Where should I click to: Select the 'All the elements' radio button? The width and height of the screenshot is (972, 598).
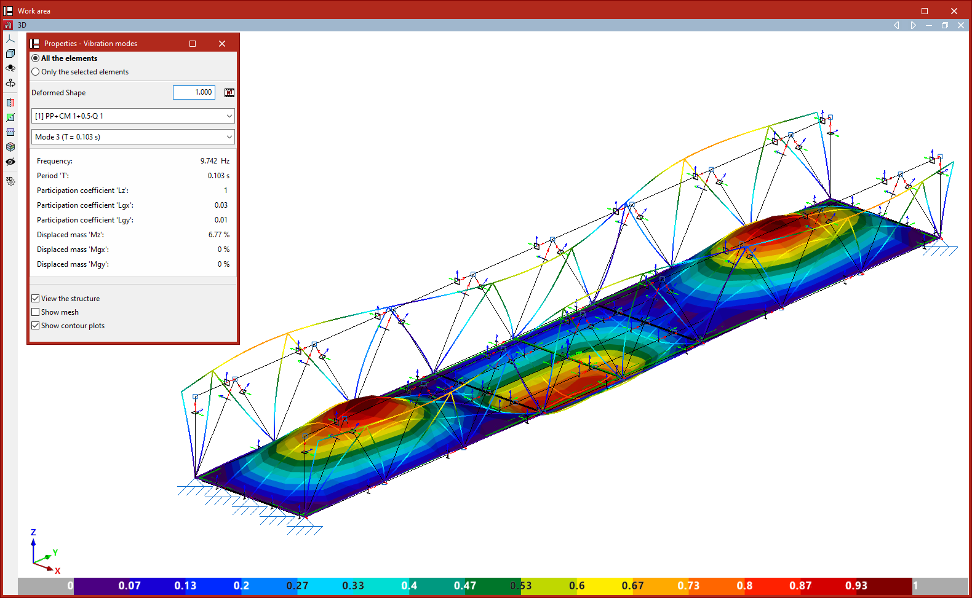36,58
